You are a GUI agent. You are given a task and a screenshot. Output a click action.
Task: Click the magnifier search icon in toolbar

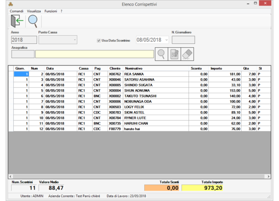click(x=33, y=21)
